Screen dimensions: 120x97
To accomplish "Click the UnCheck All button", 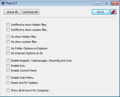I will [30, 12].
